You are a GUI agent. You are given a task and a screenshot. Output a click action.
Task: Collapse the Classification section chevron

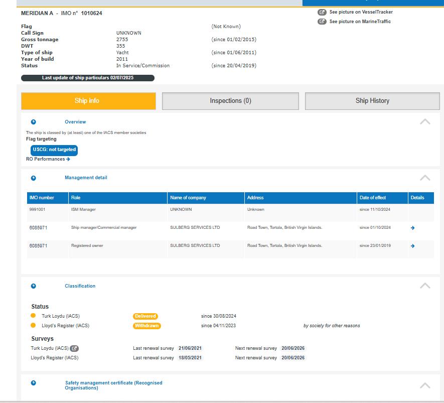click(x=424, y=286)
